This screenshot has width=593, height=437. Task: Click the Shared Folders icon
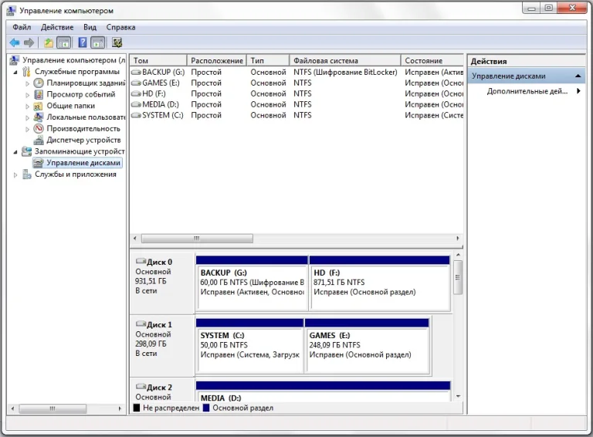(38, 106)
